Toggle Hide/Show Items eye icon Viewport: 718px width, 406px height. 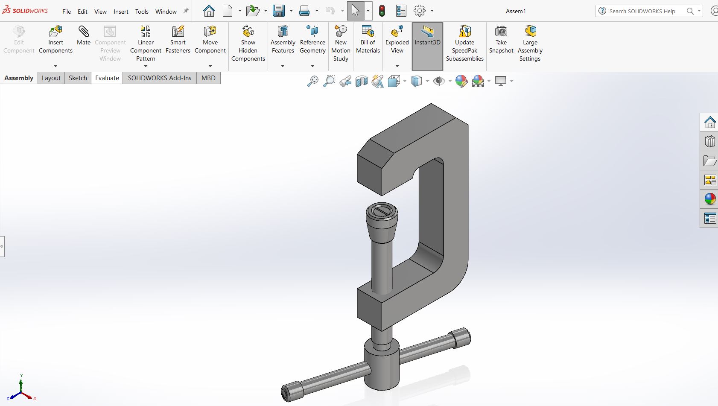pyautogui.click(x=438, y=81)
